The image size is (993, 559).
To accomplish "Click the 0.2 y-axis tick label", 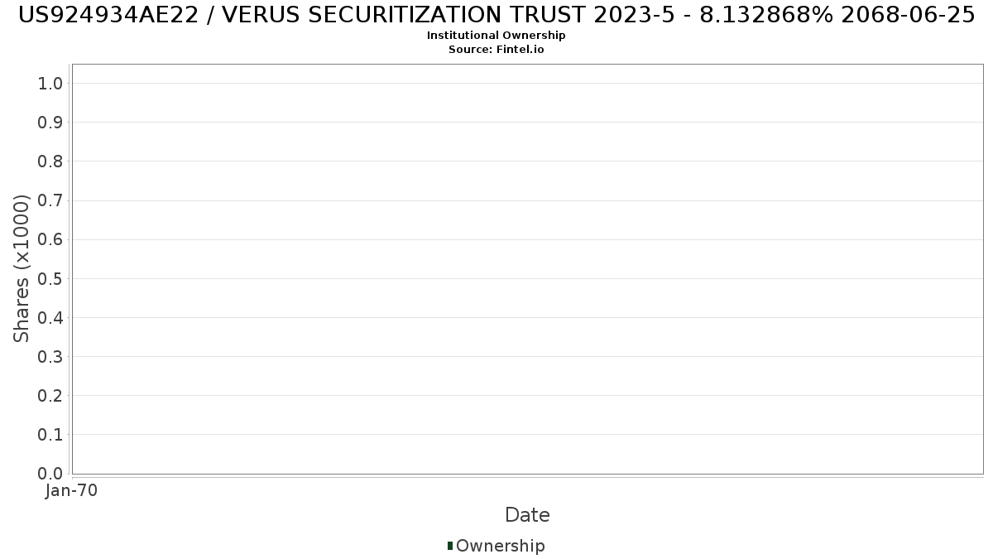I will click(50, 396).
